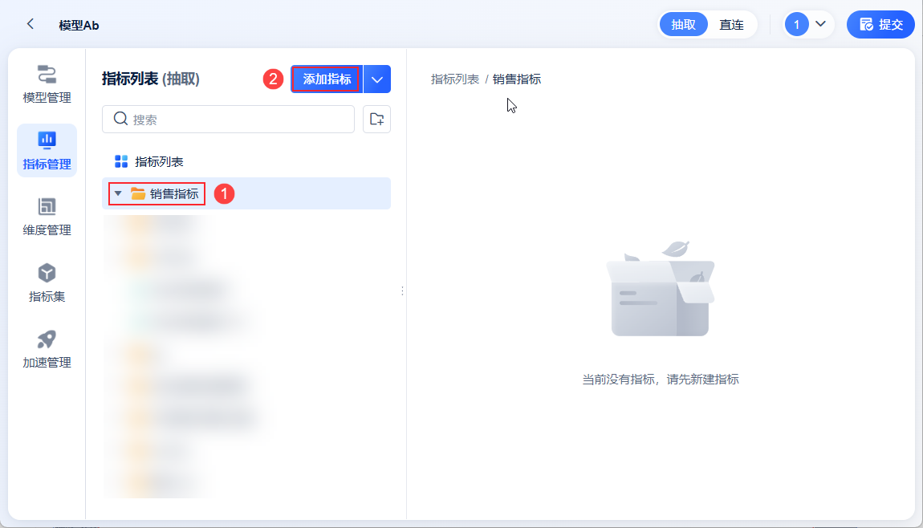Click the magnifier icon in the search box
The height and width of the screenshot is (528, 923).
tap(120, 119)
